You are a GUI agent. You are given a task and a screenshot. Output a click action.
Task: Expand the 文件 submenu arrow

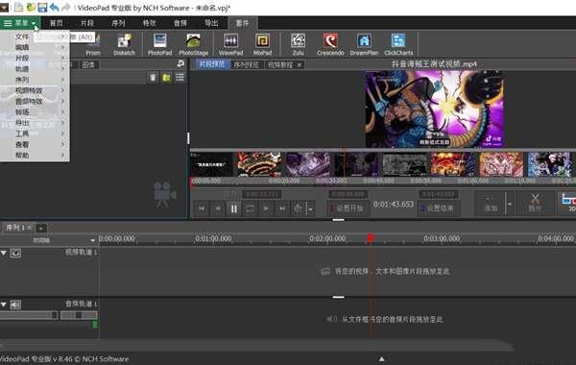point(62,36)
